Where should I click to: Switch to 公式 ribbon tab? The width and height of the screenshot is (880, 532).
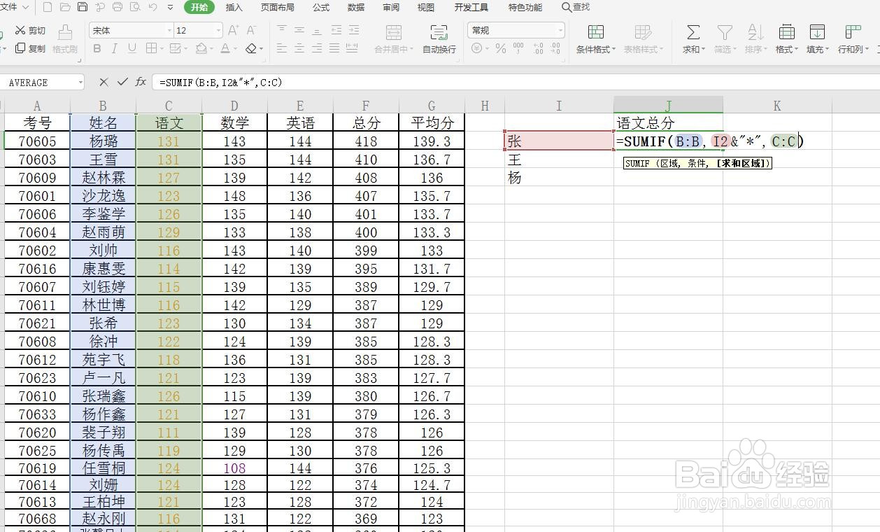[x=321, y=7]
